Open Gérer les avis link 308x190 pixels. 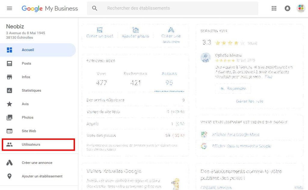[x=249, y=101]
